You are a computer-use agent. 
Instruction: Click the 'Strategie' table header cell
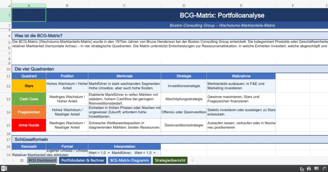click(x=184, y=76)
